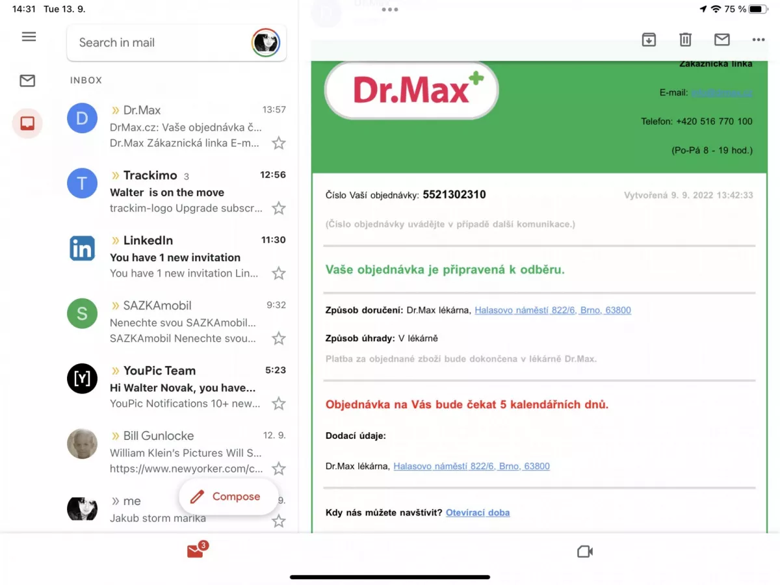
Task: Tap the three-dot multitasking control at top
Action: pos(389,10)
